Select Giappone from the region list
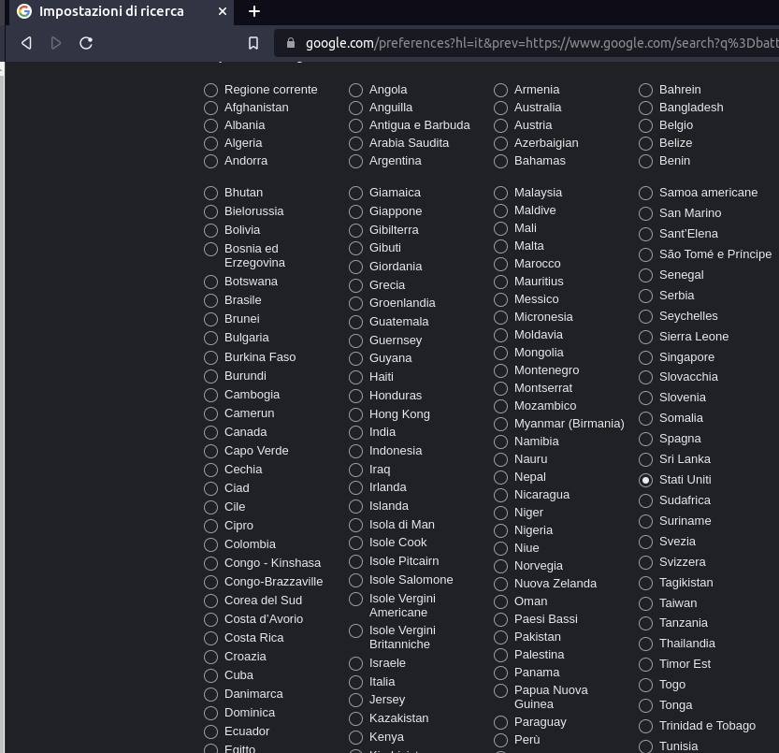The height and width of the screenshot is (753, 779). 355,211
